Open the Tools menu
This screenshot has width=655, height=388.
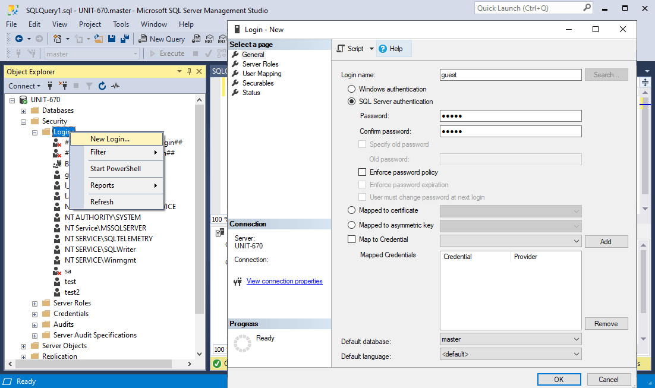(x=121, y=24)
